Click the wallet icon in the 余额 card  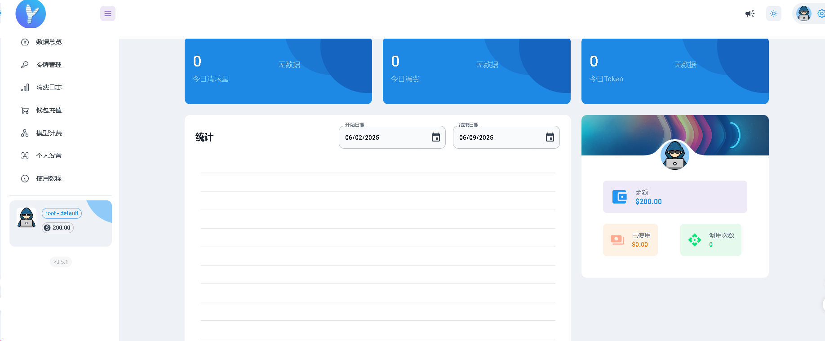pos(620,197)
